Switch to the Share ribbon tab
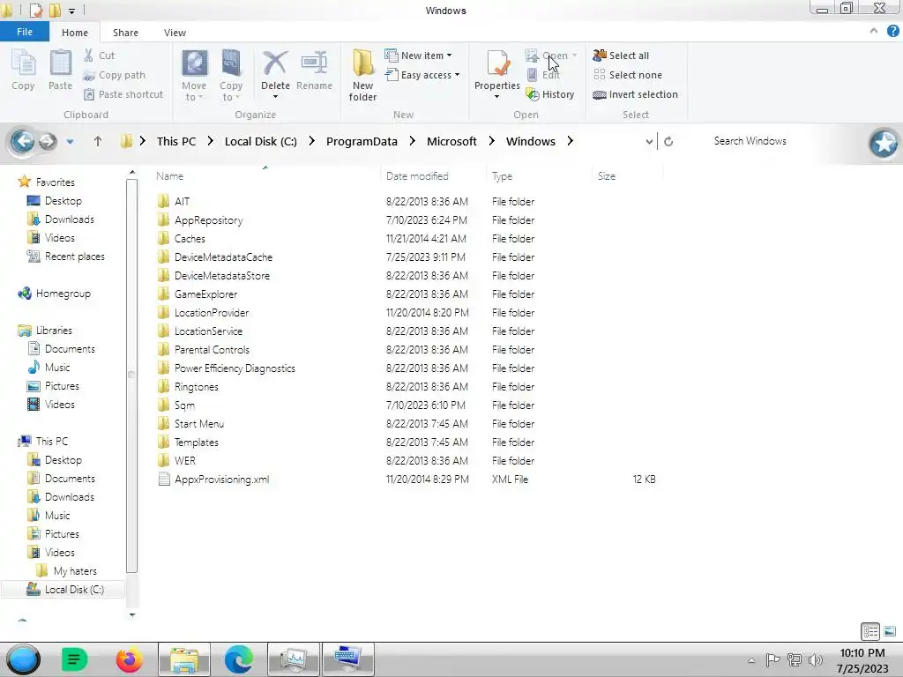The image size is (903, 677). tap(125, 33)
